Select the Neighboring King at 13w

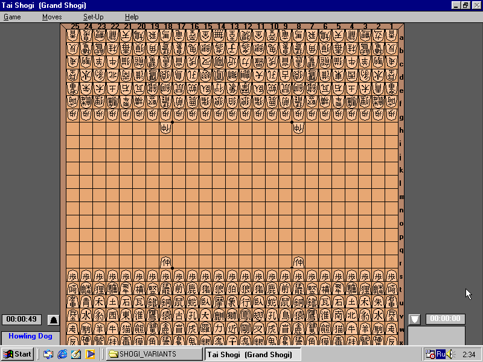pyautogui.click(x=232, y=329)
